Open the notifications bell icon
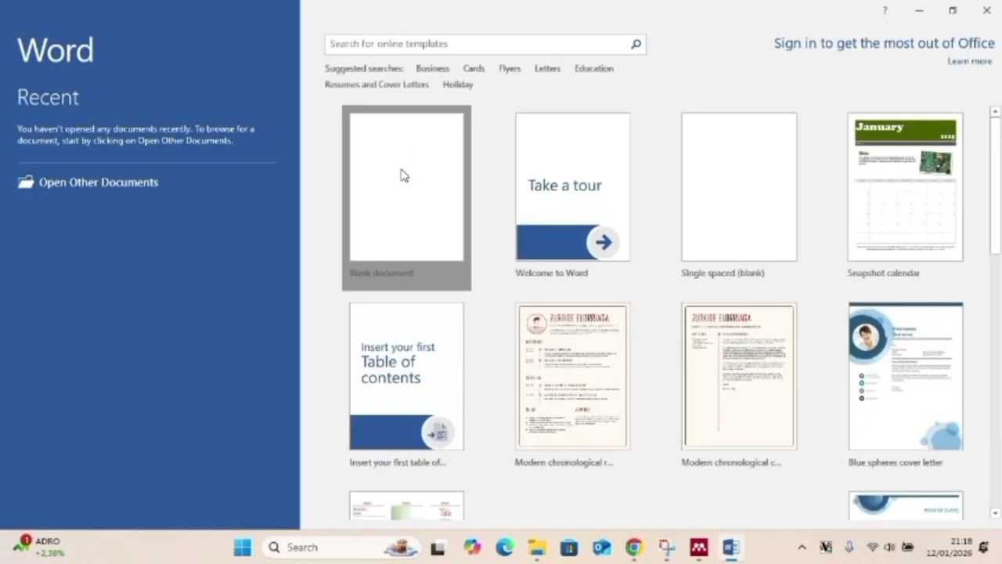1002x564 pixels. [x=984, y=547]
